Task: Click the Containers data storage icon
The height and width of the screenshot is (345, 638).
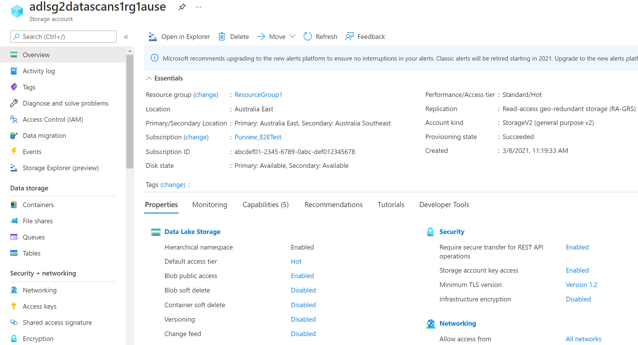Action: click(x=14, y=204)
